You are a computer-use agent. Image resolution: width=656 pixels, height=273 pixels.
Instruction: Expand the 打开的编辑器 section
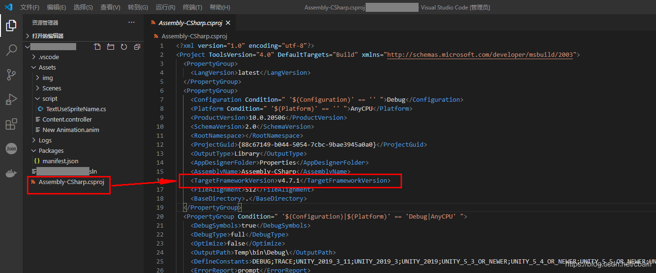point(83,36)
